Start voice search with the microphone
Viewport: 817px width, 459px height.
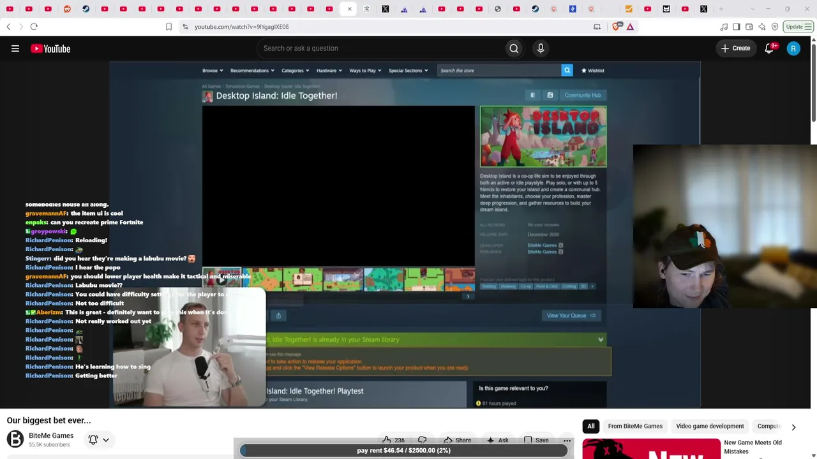541,48
